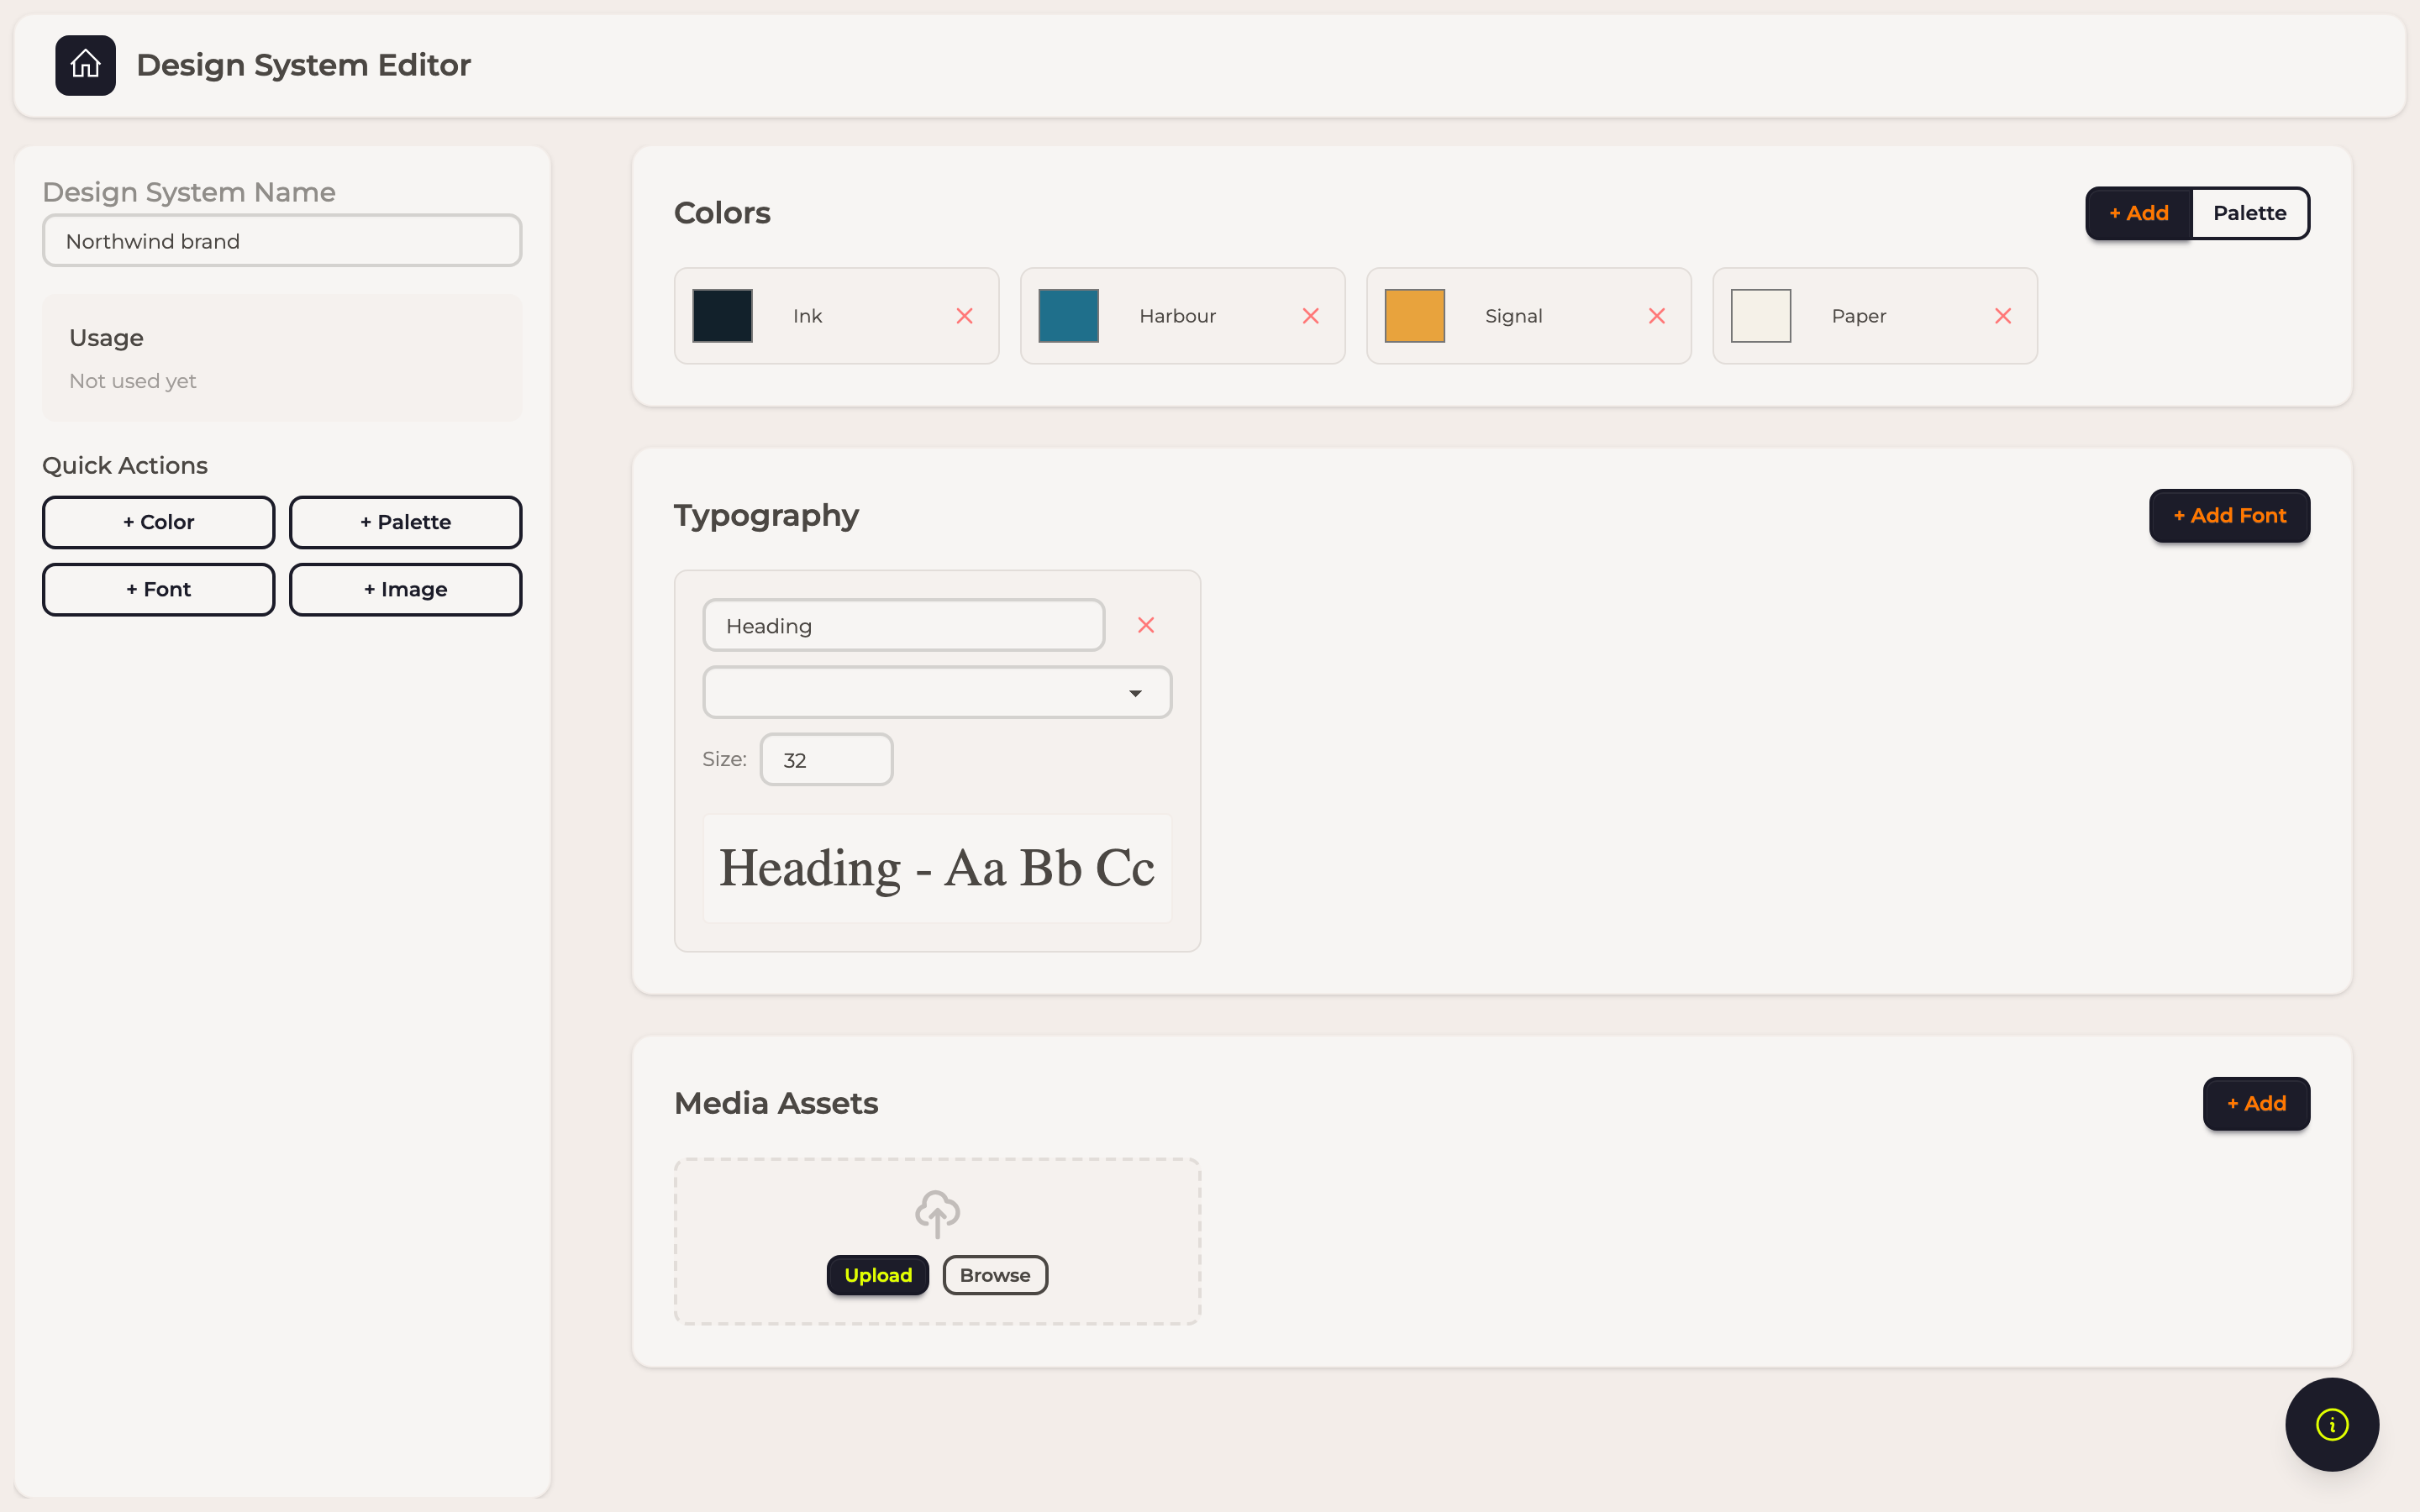This screenshot has width=2420, height=1512.
Task: Click the Quick Actions label
Action: [125, 466]
